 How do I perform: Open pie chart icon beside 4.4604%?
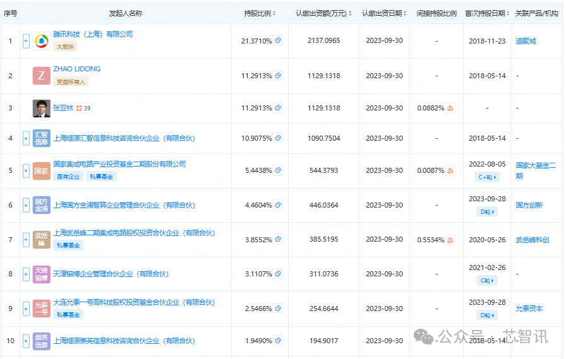tap(278, 205)
